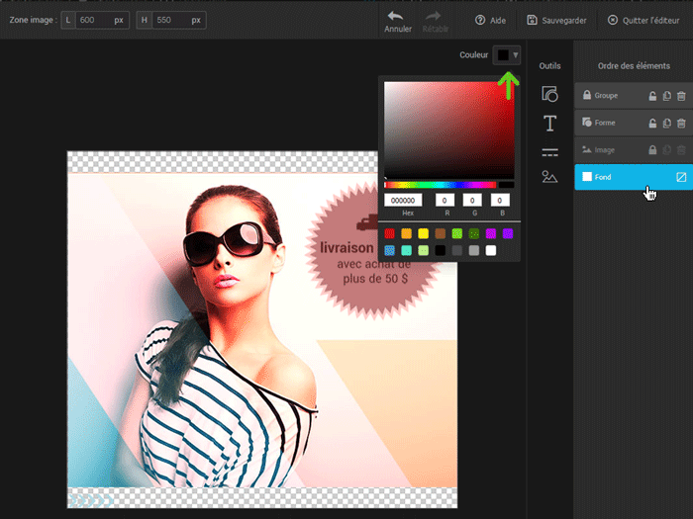Toggle lock on the Groupe element

[x=652, y=96]
